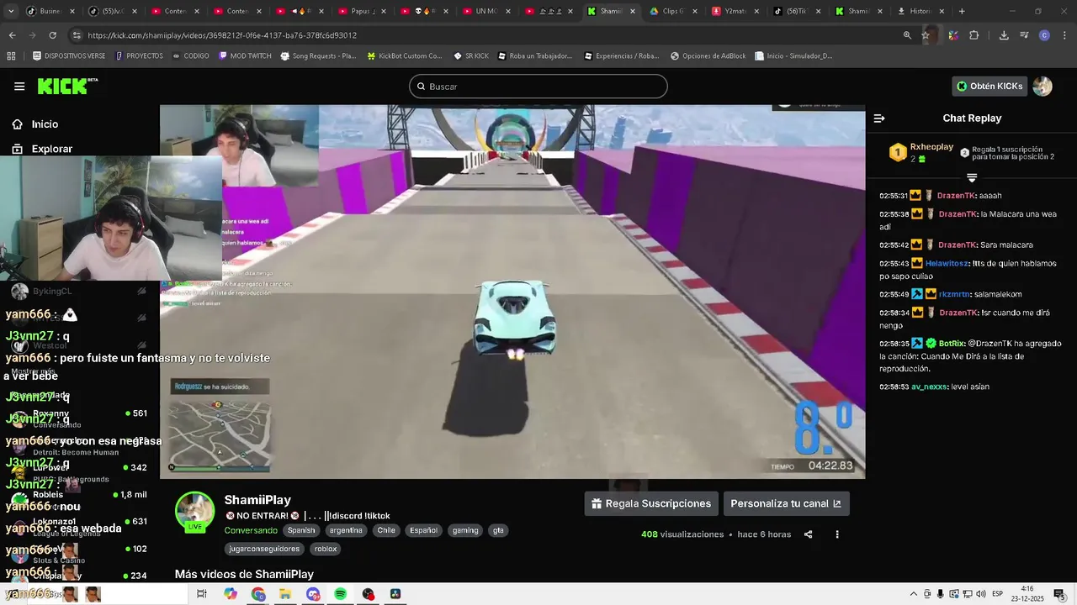The height and width of the screenshot is (605, 1077).
Task: Select the Español tag
Action: click(424, 530)
